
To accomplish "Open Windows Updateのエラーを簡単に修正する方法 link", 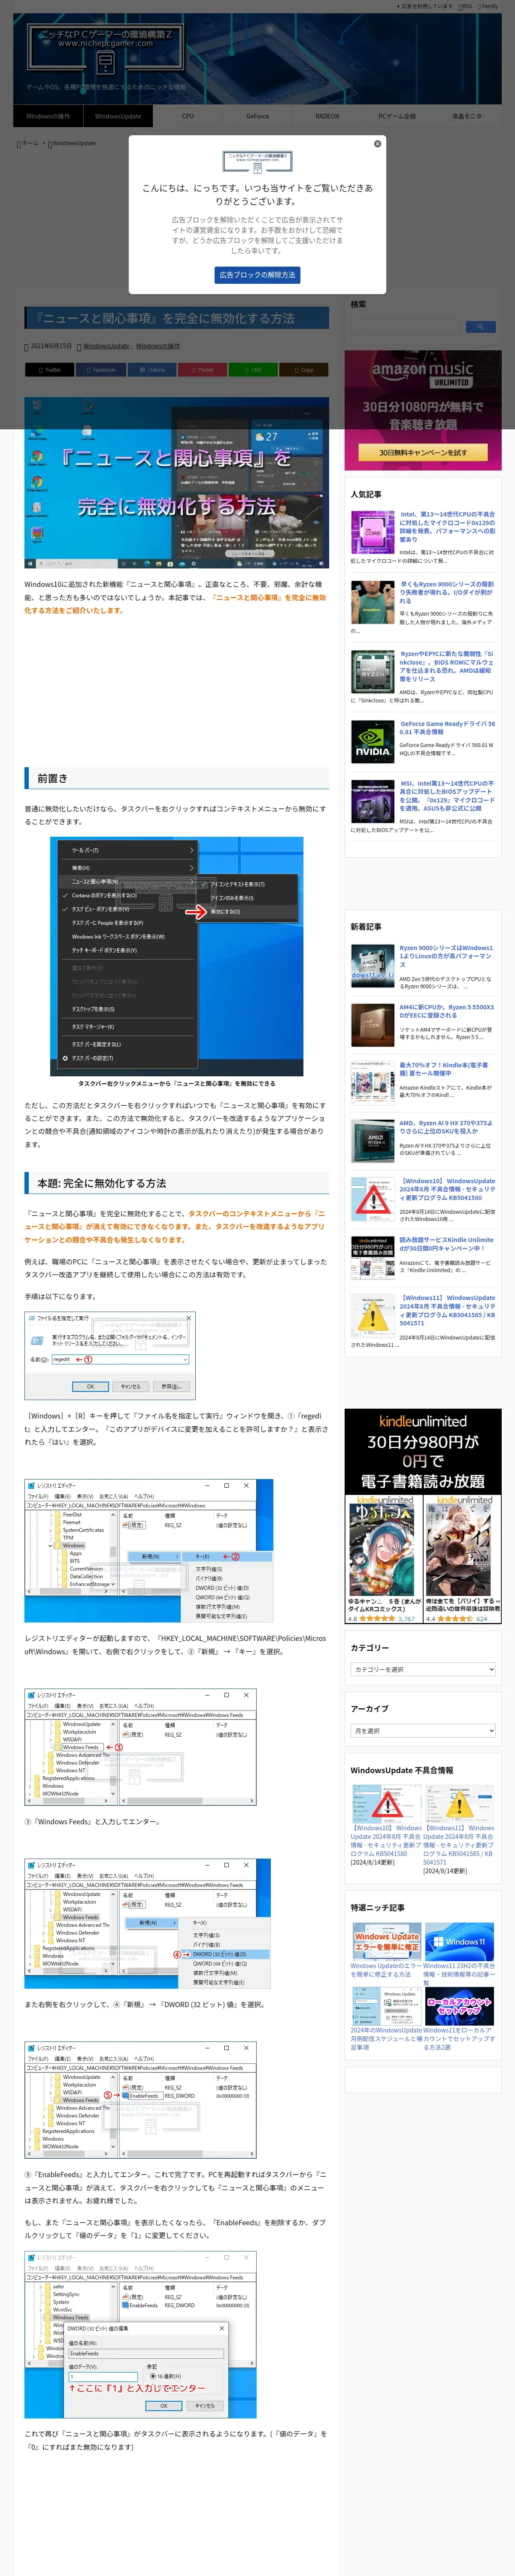I will tap(385, 1970).
